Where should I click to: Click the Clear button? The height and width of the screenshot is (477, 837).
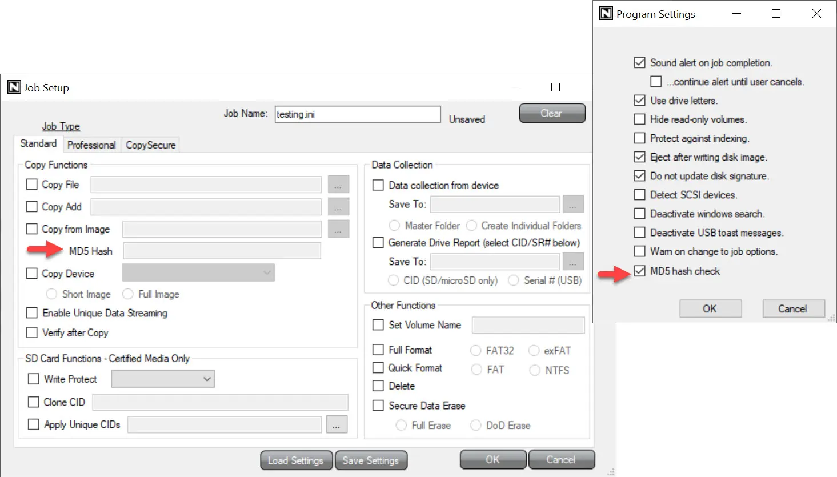552,113
